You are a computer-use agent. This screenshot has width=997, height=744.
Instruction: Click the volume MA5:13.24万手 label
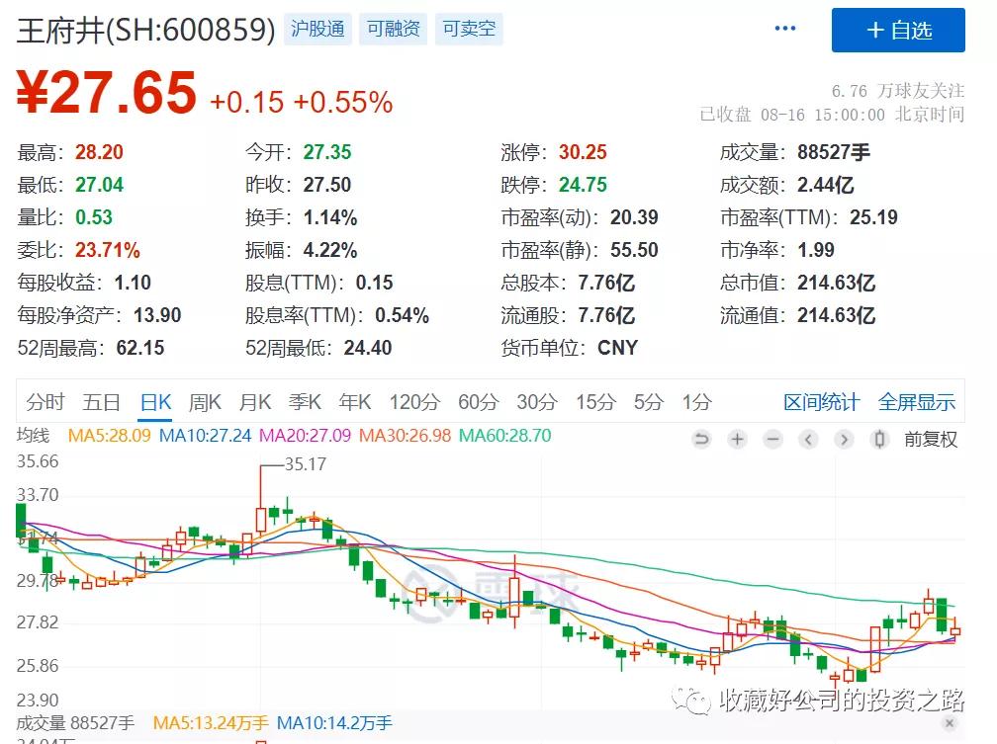coord(211,723)
